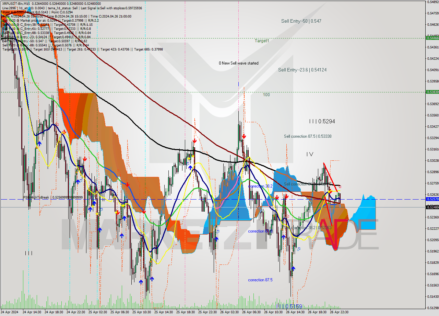Click the '26 Apr 06:30' time label
Screen dimensions: 439x316
pos(251,312)
